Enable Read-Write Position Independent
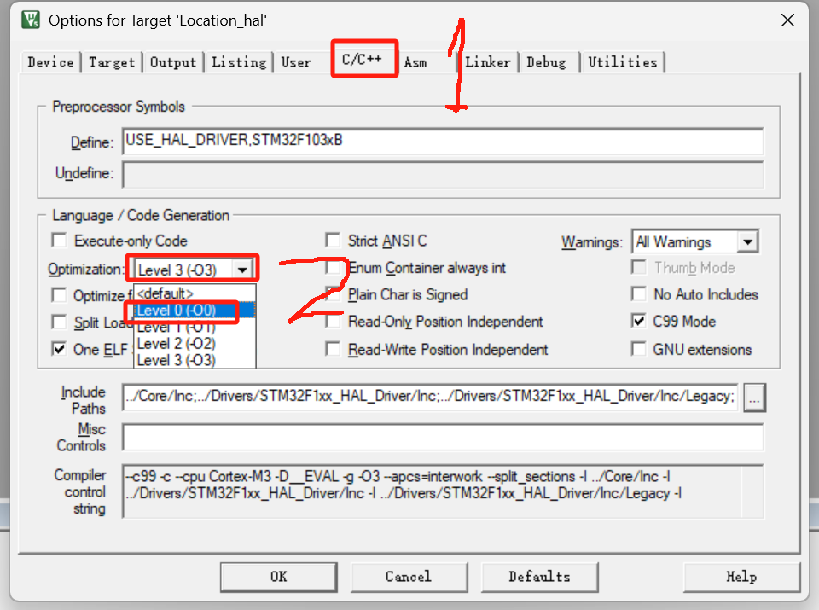819x610 pixels. (x=333, y=349)
